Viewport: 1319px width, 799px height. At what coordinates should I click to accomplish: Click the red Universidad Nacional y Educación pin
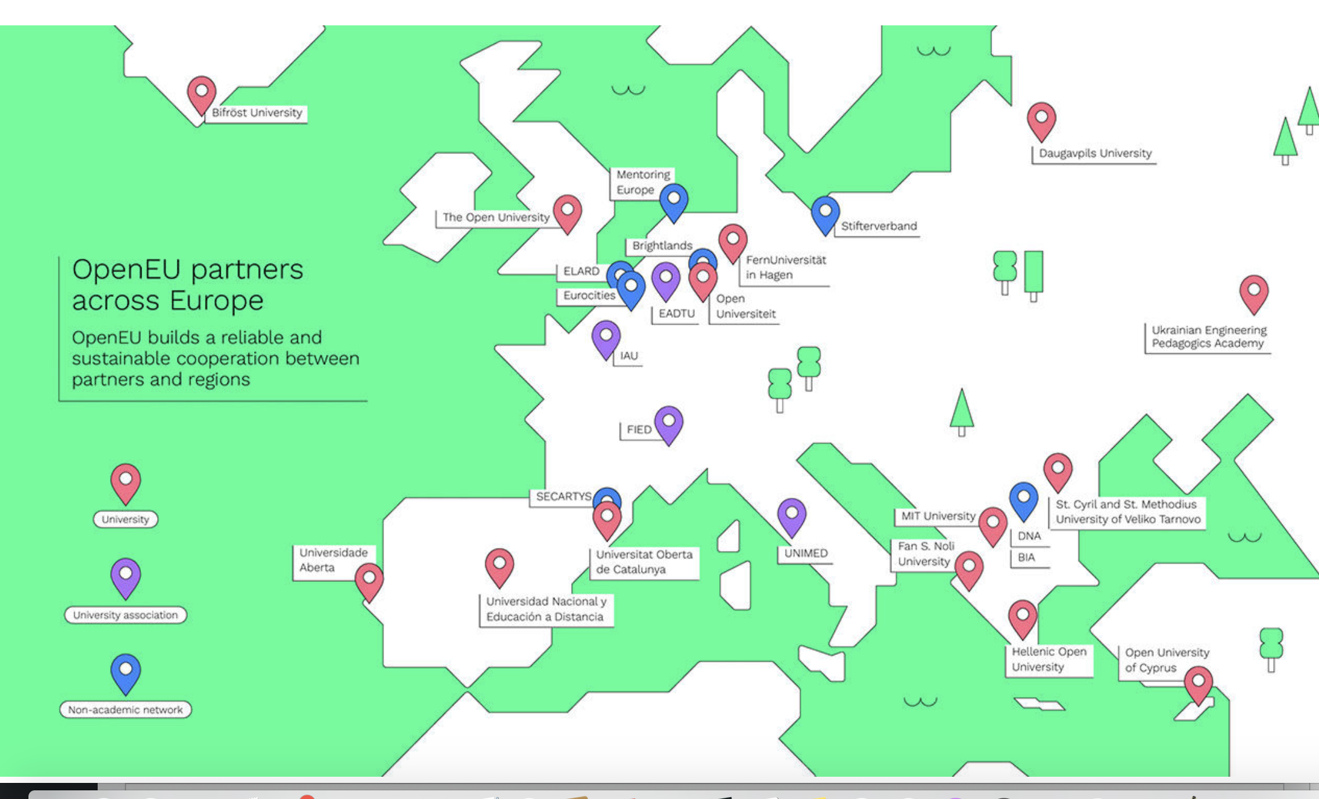coord(499,567)
